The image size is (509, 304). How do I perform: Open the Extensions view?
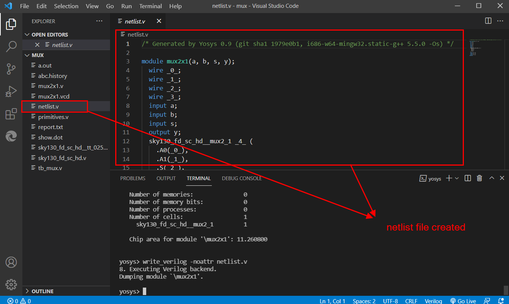pos(11,114)
